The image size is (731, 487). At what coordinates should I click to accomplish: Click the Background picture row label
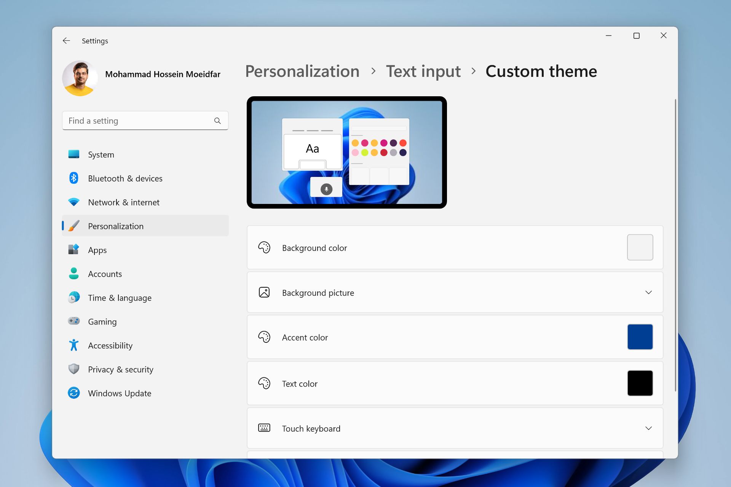pyautogui.click(x=318, y=293)
